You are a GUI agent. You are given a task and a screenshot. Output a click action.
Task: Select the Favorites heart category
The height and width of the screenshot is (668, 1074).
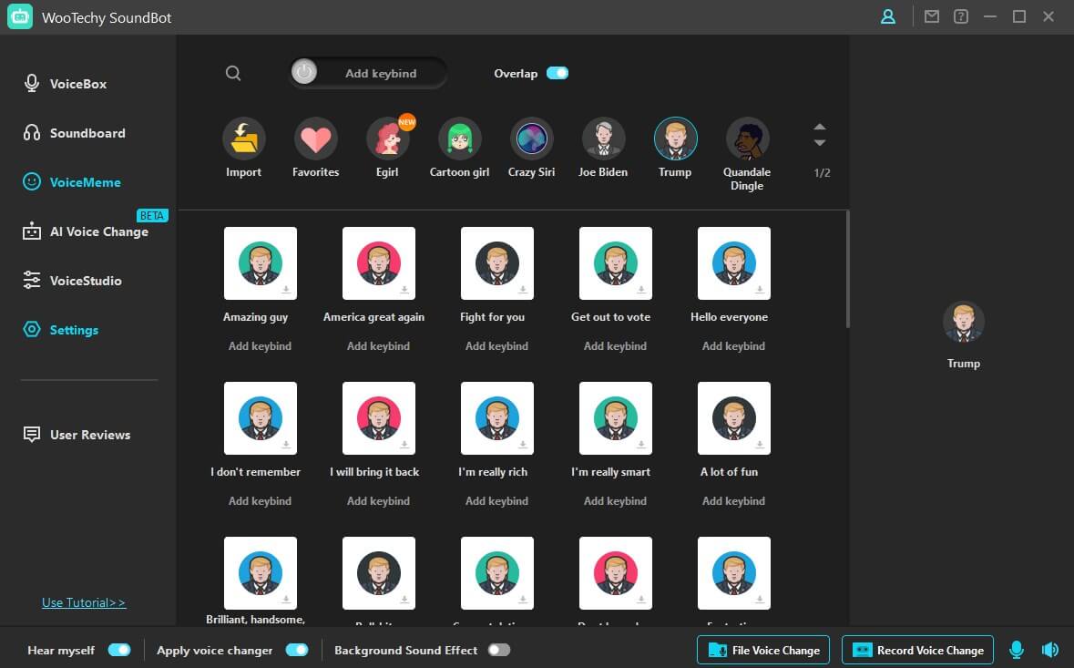(x=315, y=139)
